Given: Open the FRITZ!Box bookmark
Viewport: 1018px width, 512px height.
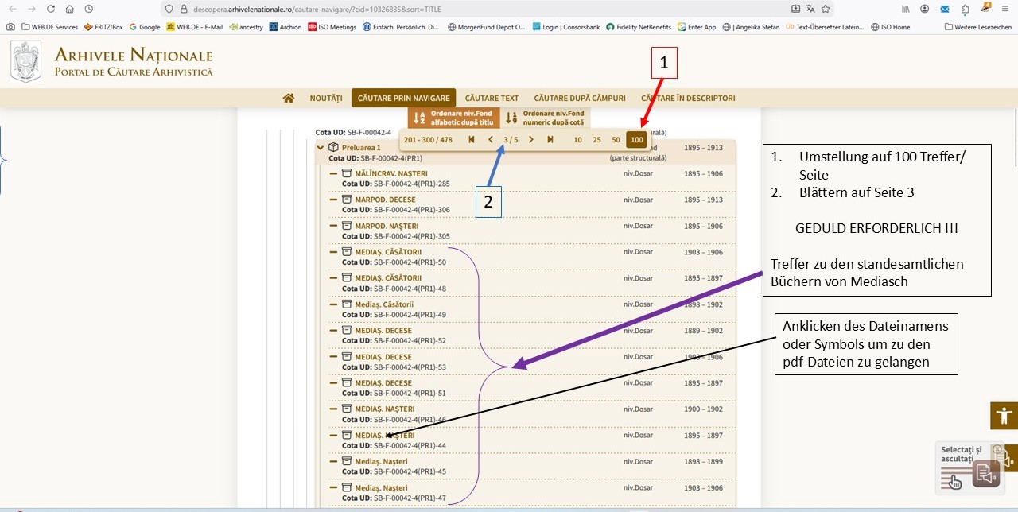Looking at the screenshot, I should pos(103,26).
